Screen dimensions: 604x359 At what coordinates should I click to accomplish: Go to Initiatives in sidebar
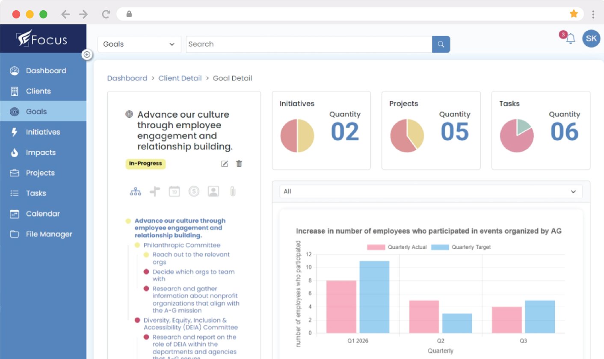pos(43,132)
